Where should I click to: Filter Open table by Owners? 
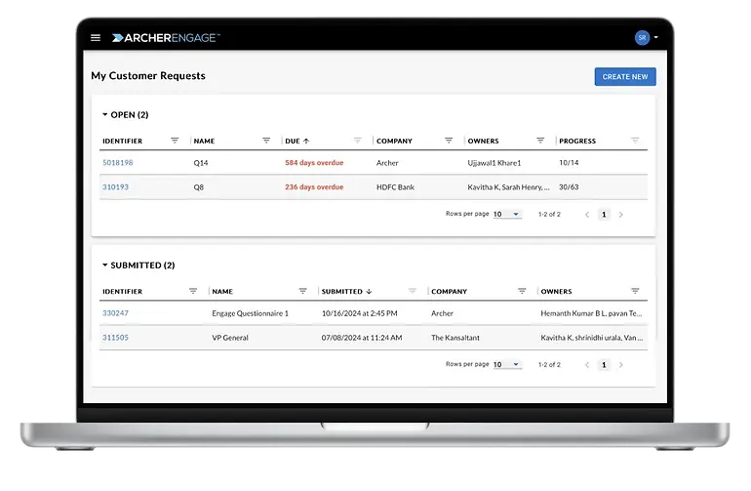[x=540, y=141]
